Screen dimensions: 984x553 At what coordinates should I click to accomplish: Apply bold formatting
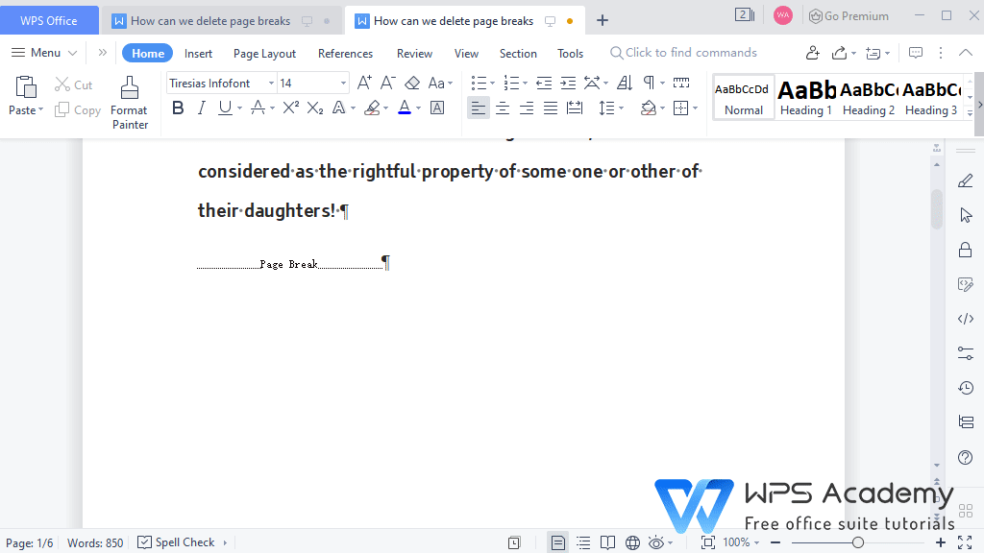(178, 108)
